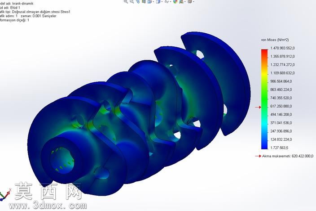Expand the View Settings dropdown arrow
Viewport: 316px width, 211px height.
coord(193,2)
